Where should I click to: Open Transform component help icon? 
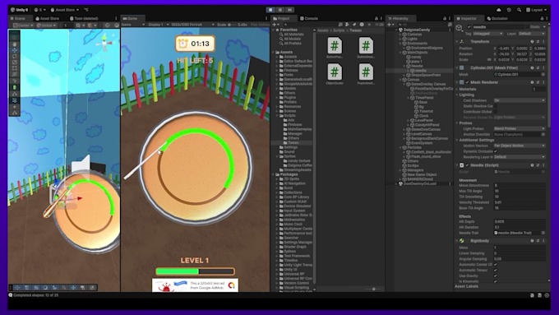pos(532,42)
